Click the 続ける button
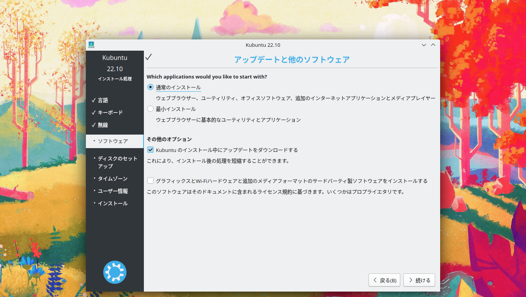Screen dimensions: 526x297 (x=419, y=280)
